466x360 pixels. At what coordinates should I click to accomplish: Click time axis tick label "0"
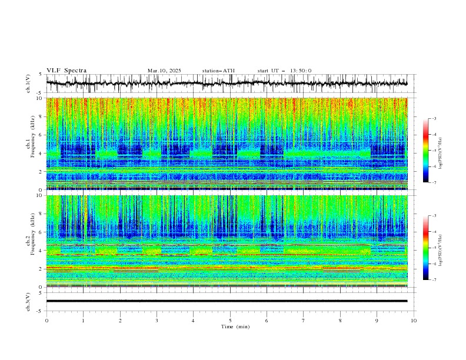(x=46, y=321)
